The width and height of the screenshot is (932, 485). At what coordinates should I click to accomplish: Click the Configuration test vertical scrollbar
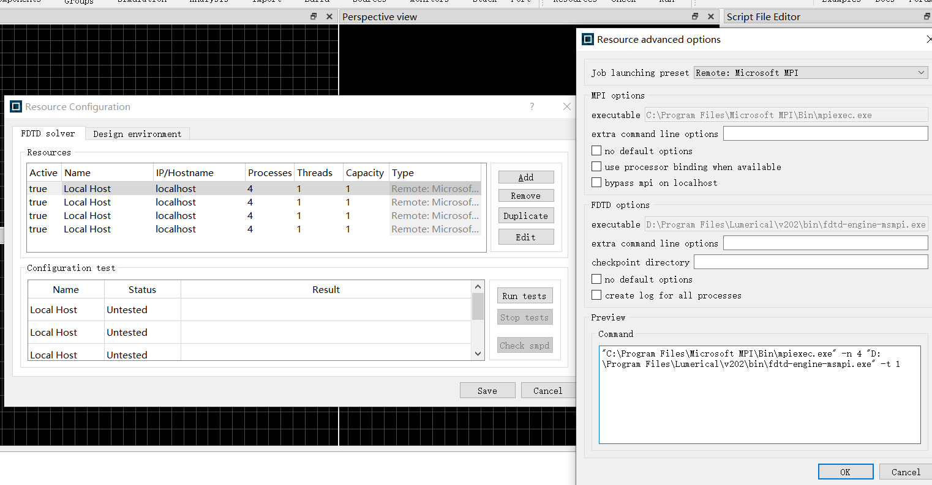tap(478, 306)
